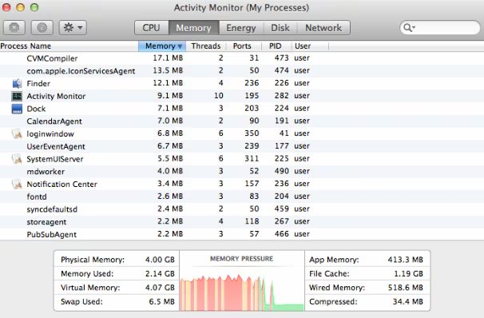Viewport: 484px width, 318px height.
Task: Sort by Process Name column
Action: 69,46
